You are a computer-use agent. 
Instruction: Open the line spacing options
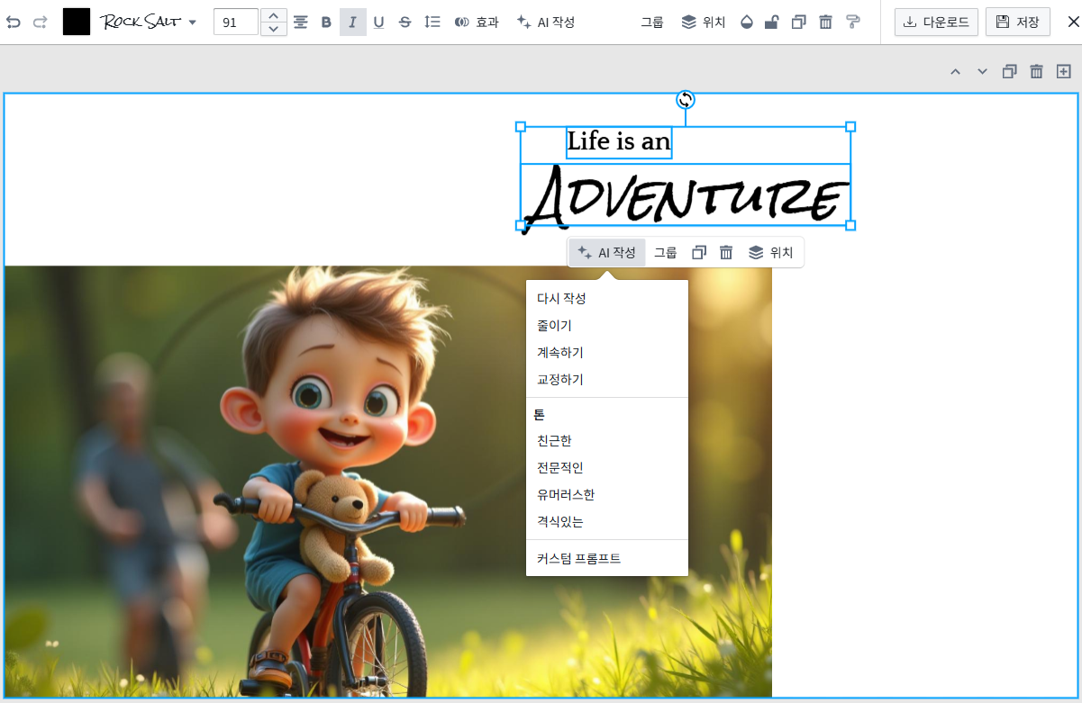[x=432, y=22]
